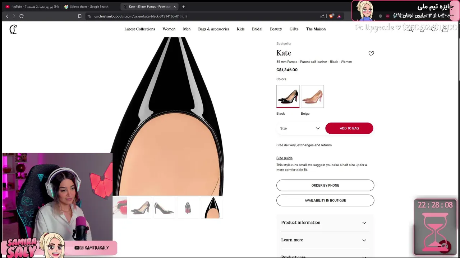Select the Black color swatch
460x258 pixels.
[x=288, y=96]
